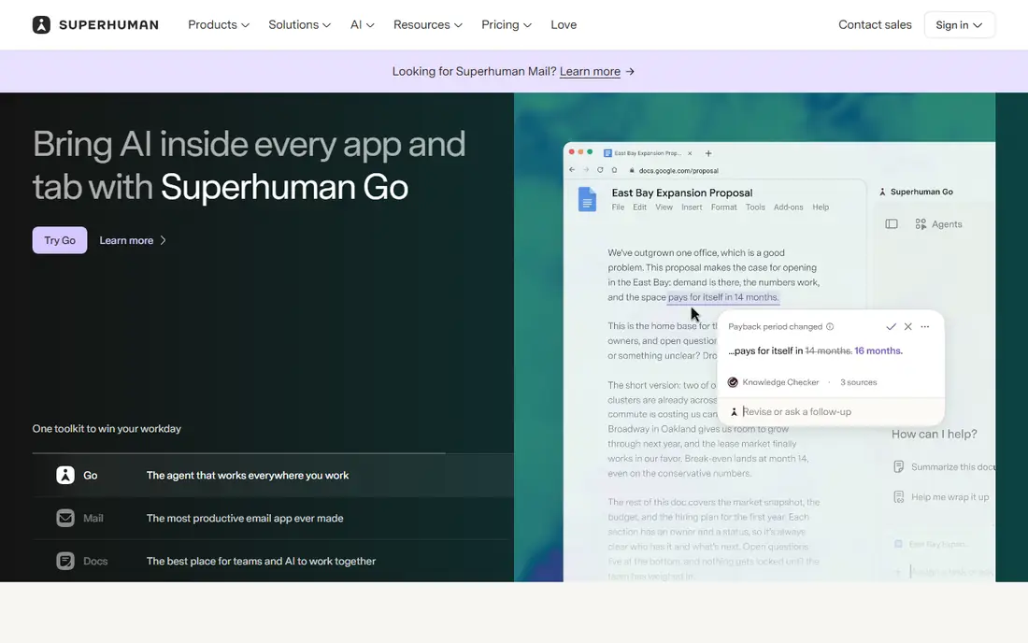Open the Products dropdown menu
This screenshot has width=1028, height=643.
(x=219, y=25)
